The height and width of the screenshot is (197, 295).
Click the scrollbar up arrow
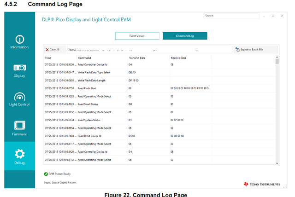click(277, 57)
